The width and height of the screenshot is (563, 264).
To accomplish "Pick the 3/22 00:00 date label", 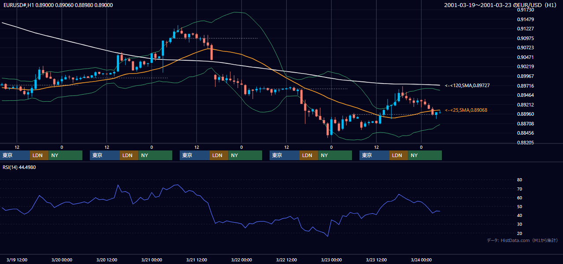I will tap(241, 260).
